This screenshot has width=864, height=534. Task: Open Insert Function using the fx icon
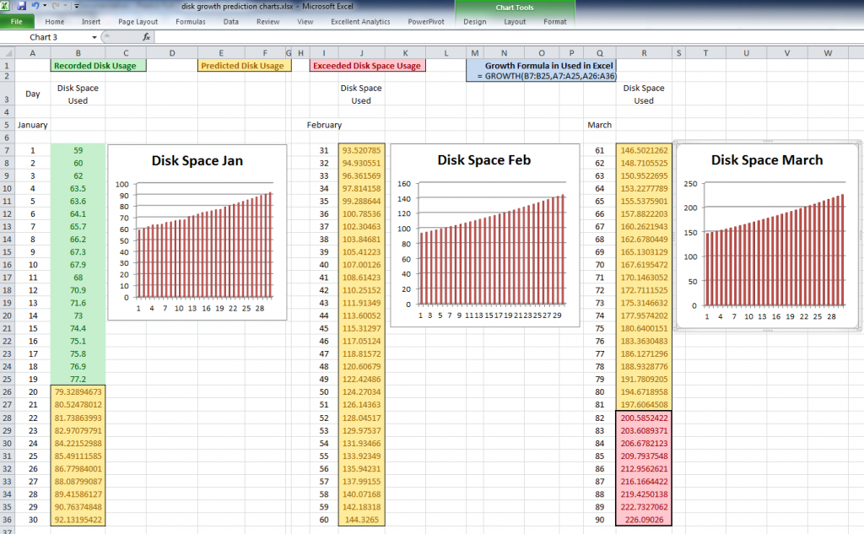(x=147, y=36)
